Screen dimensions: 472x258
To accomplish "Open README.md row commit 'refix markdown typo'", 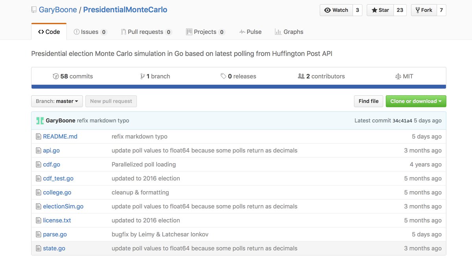I will [139, 136].
